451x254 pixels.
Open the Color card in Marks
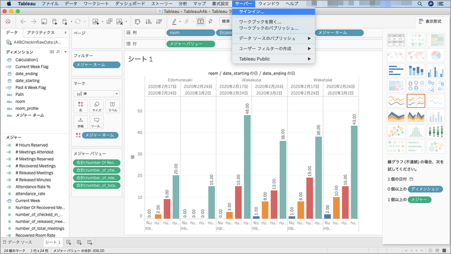click(81, 106)
